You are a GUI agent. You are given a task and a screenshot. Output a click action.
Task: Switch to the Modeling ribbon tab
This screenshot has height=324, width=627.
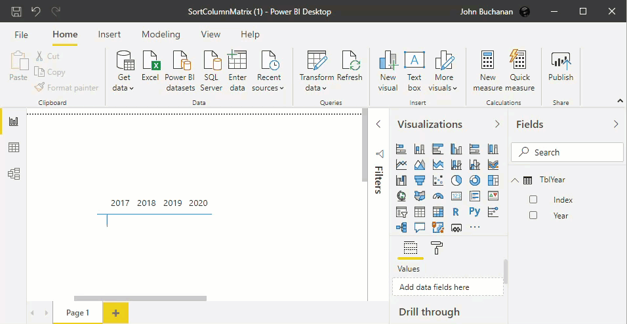tap(161, 34)
